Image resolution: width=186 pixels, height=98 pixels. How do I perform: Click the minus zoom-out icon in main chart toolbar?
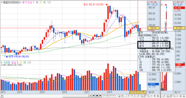coord(151,96)
